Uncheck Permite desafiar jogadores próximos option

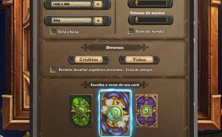point(53,70)
